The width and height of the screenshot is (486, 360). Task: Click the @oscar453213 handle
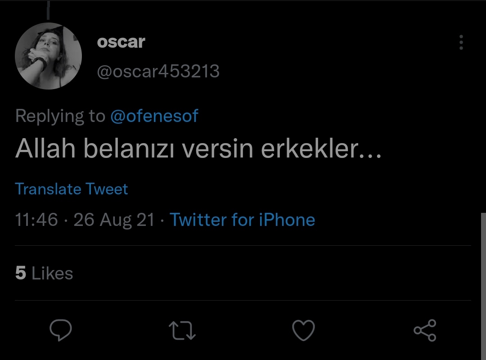[158, 71]
